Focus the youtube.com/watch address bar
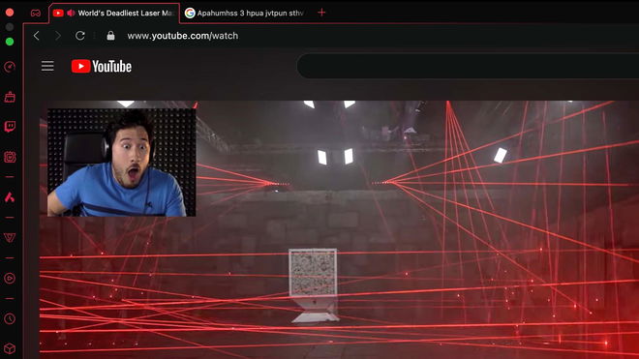The width and height of the screenshot is (639, 359). [183, 36]
